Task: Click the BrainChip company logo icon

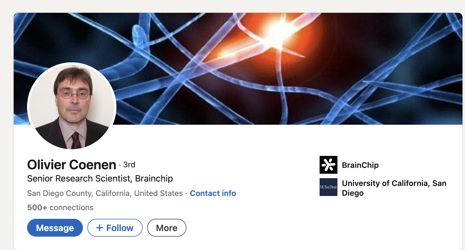Action: tap(328, 165)
